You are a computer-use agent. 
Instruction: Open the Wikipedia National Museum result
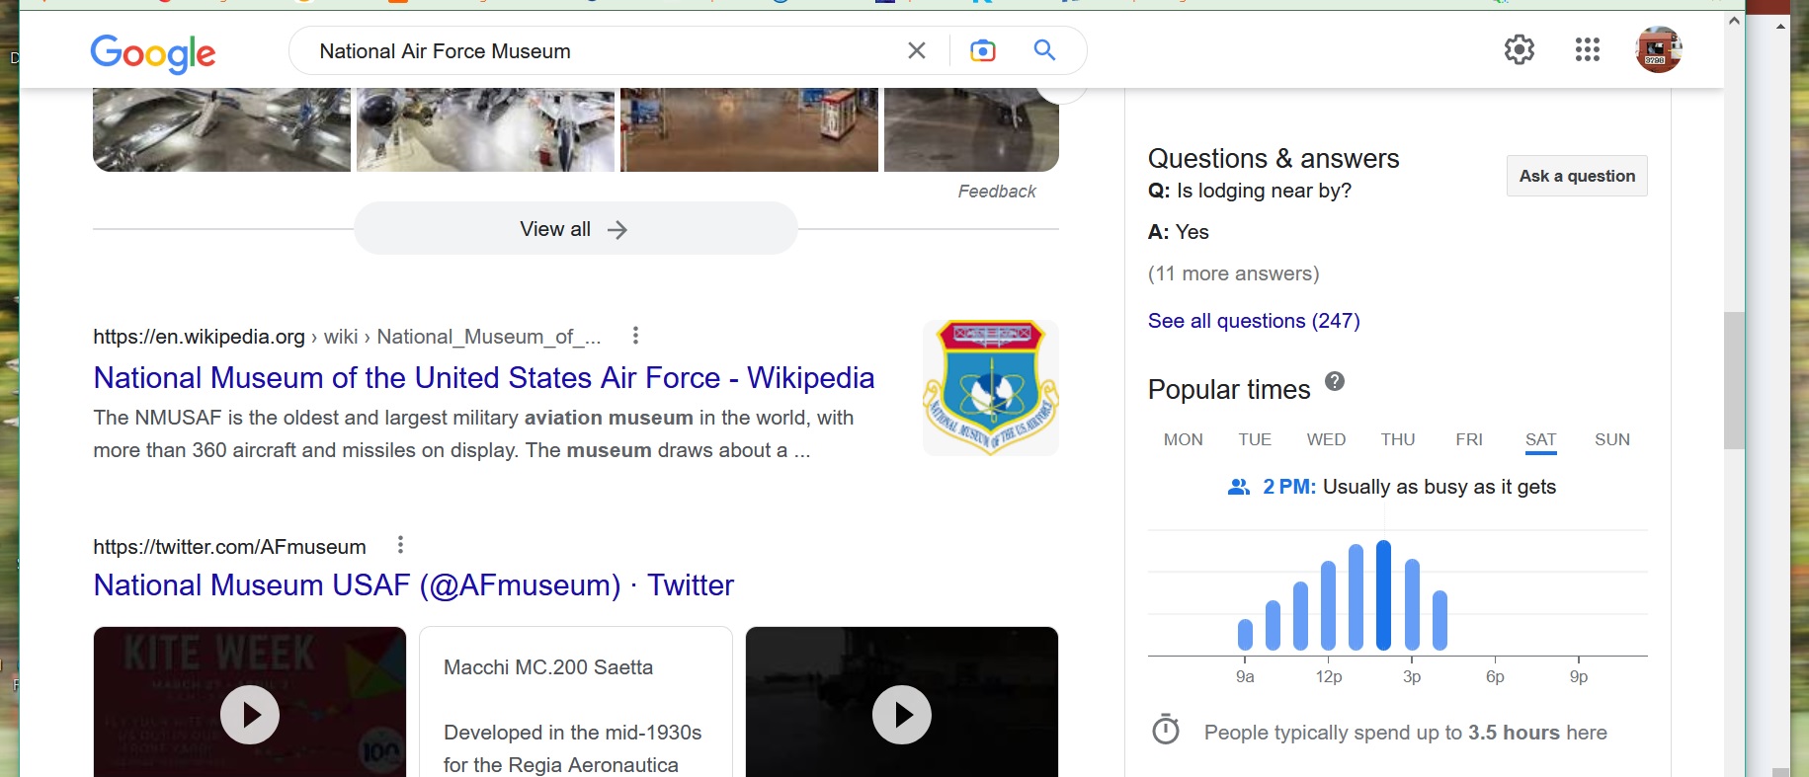point(484,378)
